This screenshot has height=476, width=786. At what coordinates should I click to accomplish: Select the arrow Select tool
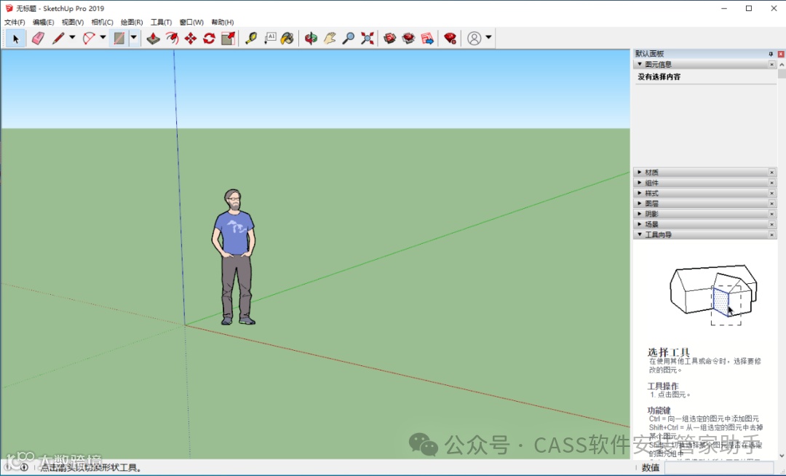(x=15, y=38)
